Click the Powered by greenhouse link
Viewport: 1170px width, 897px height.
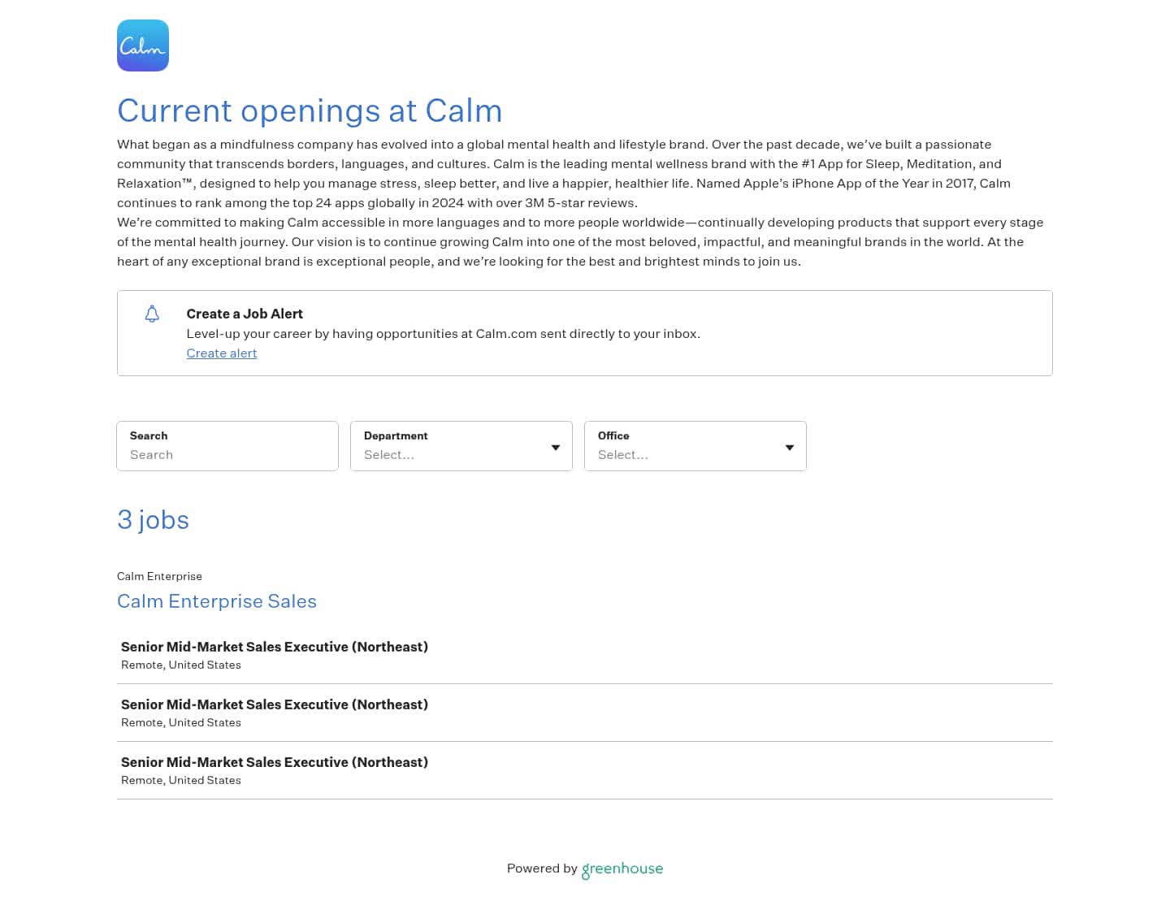tap(584, 869)
